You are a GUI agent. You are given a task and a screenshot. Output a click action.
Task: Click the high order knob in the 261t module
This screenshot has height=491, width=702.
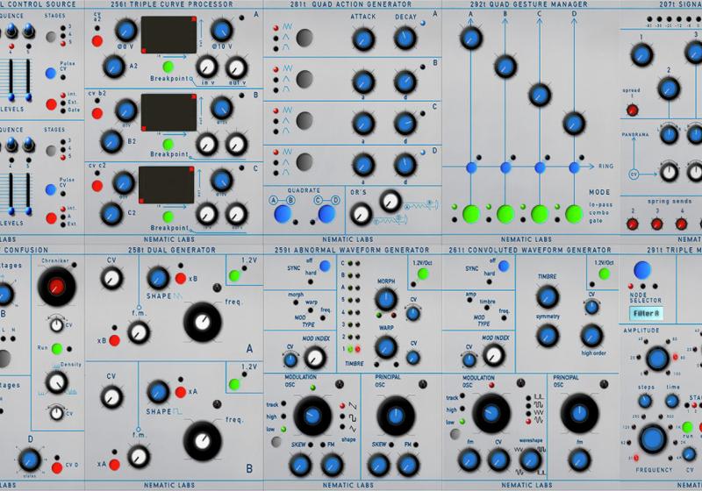[x=591, y=336]
